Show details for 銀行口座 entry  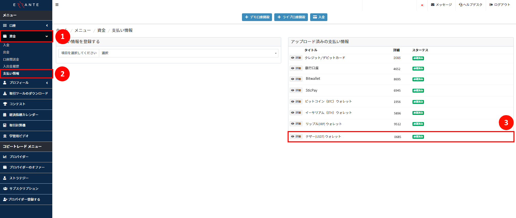click(x=296, y=68)
